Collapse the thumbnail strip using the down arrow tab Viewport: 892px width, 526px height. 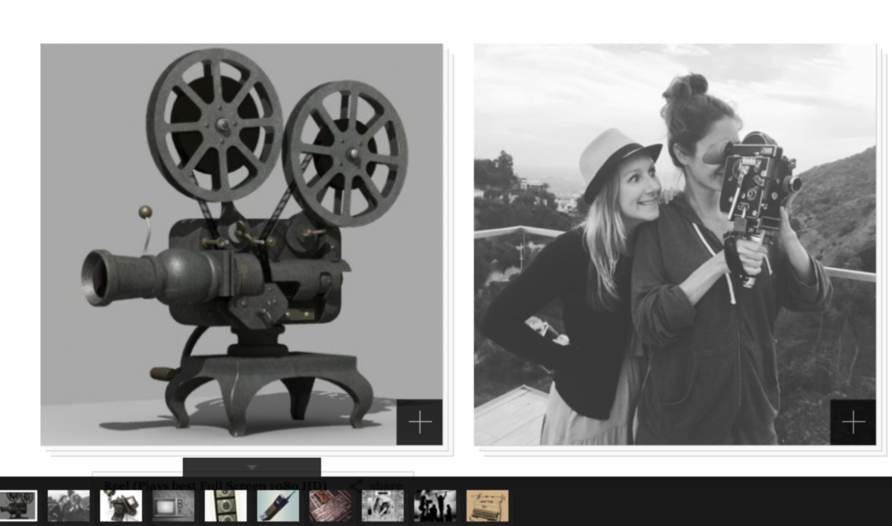click(252, 467)
